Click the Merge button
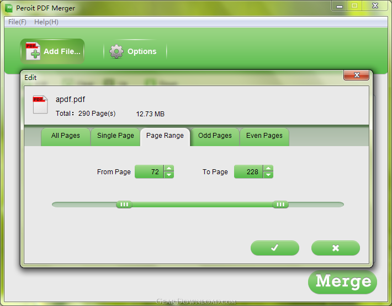The height and width of the screenshot is (306, 392). [x=342, y=282]
